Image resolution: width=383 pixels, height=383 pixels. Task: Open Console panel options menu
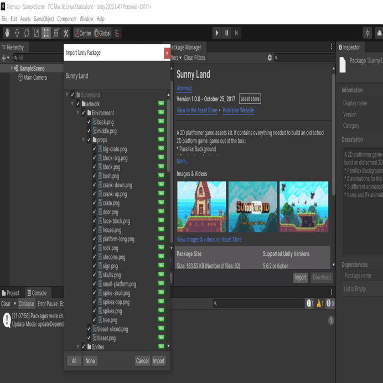click(x=331, y=292)
